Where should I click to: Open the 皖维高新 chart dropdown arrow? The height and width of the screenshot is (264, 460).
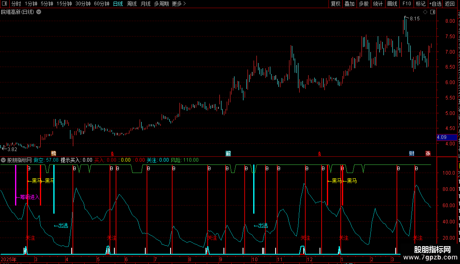tap(39, 12)
